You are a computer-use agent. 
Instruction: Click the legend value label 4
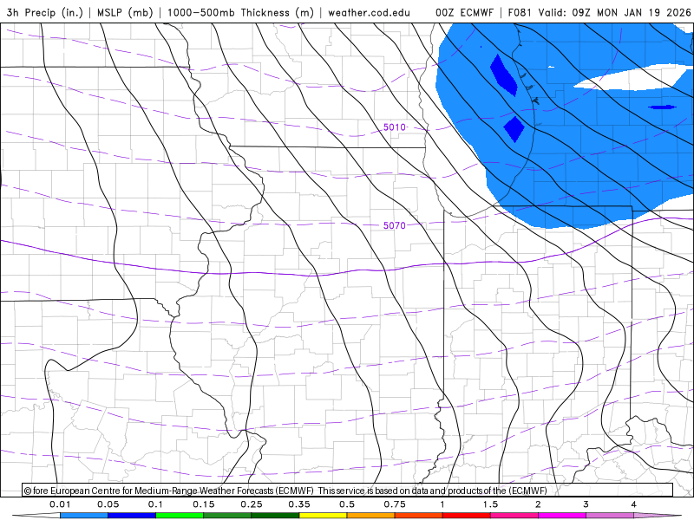[634, 504]
